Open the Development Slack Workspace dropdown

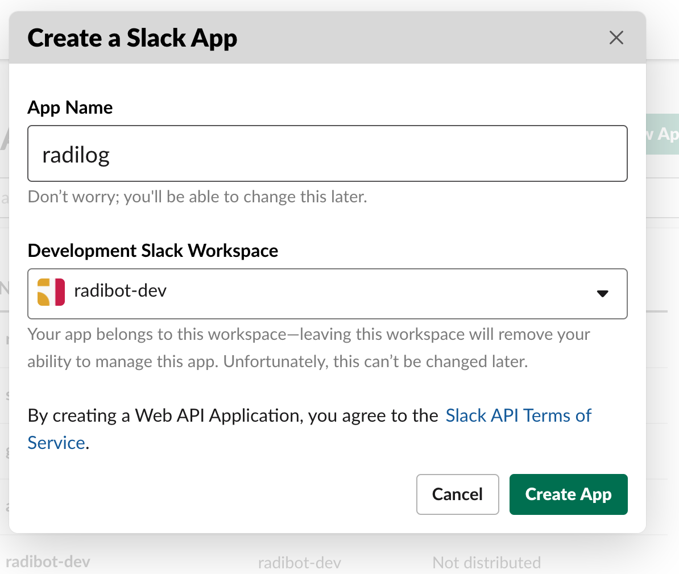tap(327, 293)
